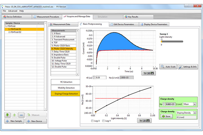Viewport: 203px width, 135px height.
Task: Open Edit Device Parameters subtab
Action: tap(124, 24)
